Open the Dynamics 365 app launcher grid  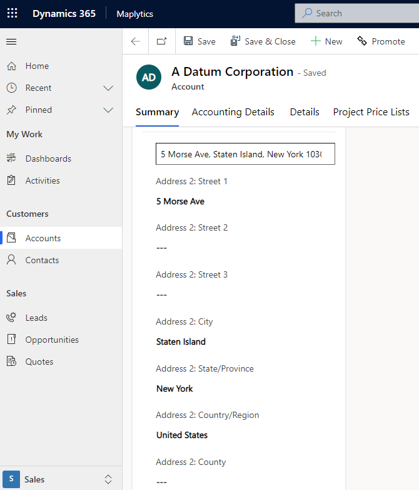coord(12,13)
